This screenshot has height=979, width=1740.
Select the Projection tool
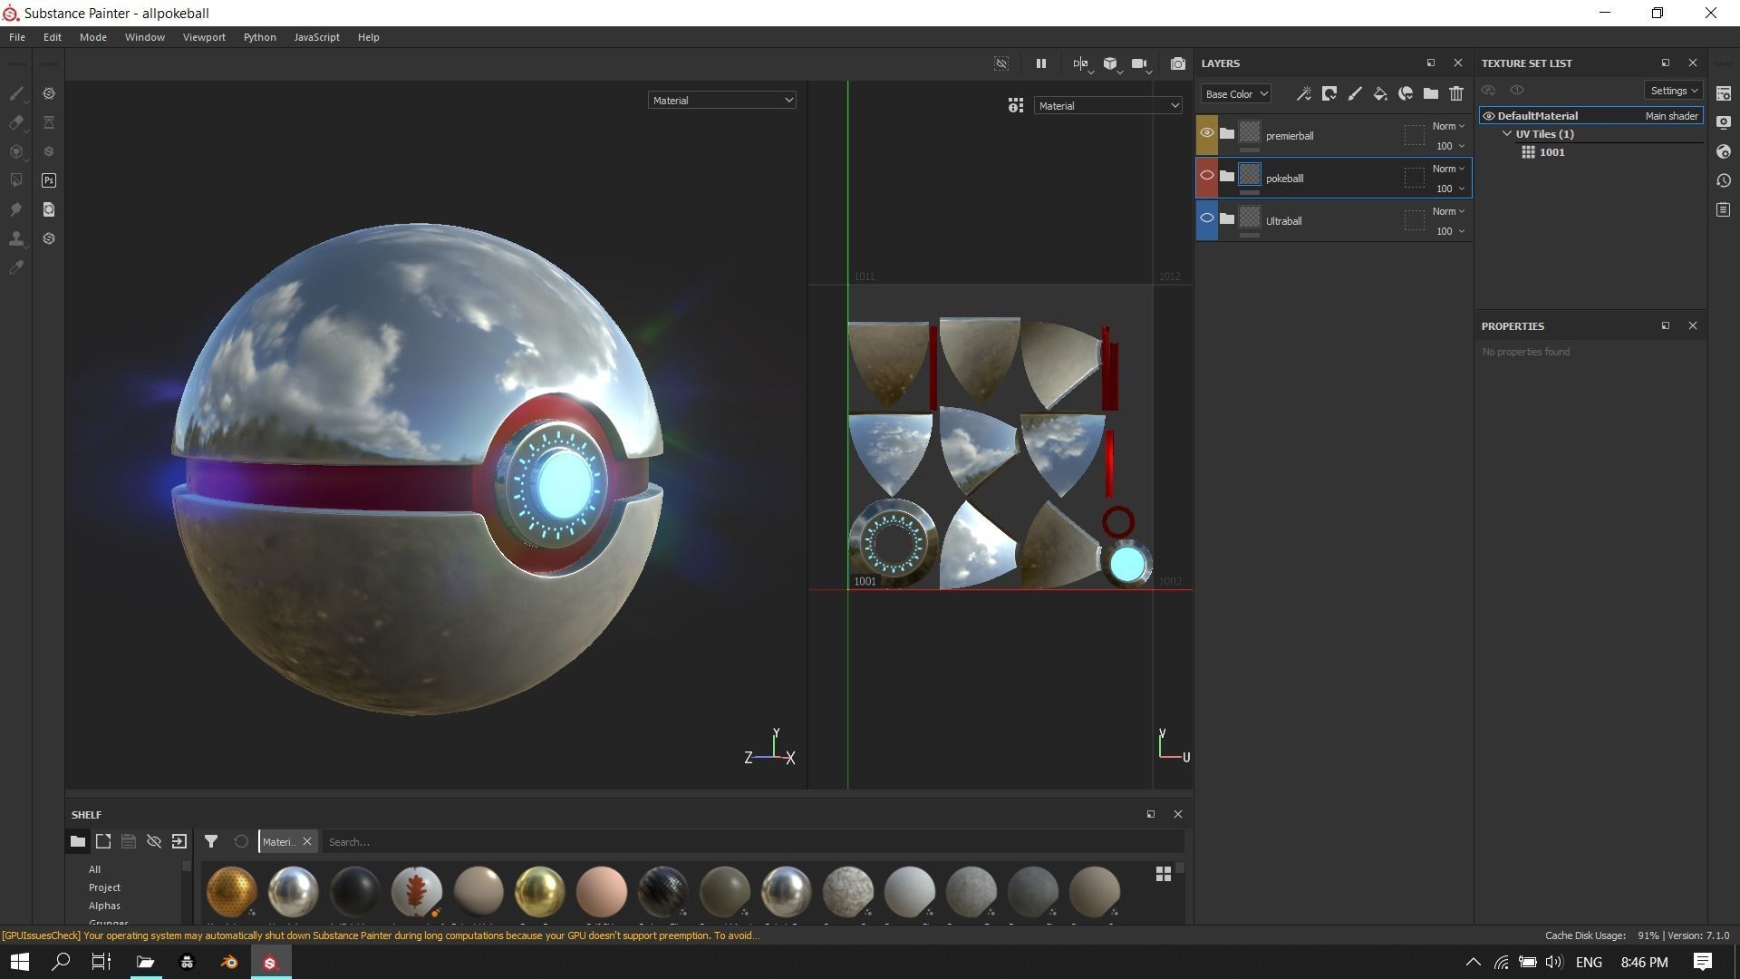[x=16, y=151]
